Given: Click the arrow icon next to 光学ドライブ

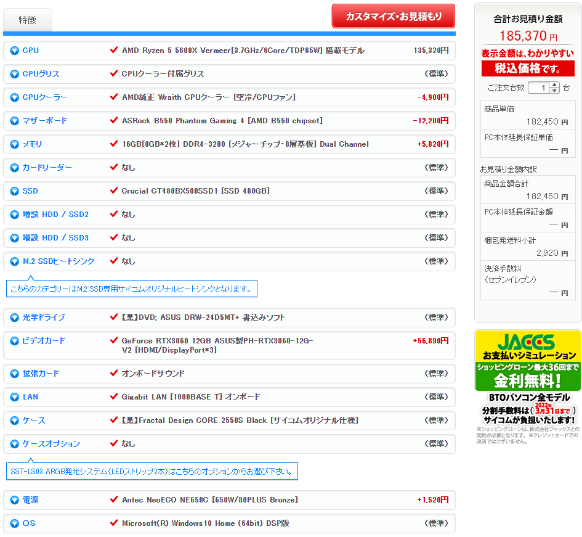Looking at the screenshot, I should 15,318.
